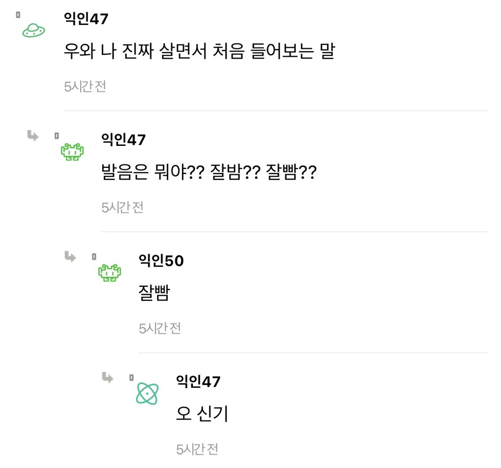Click the small badge above 익인50's avatar
Screen dimensions: 501x468
tap(94, 257)
